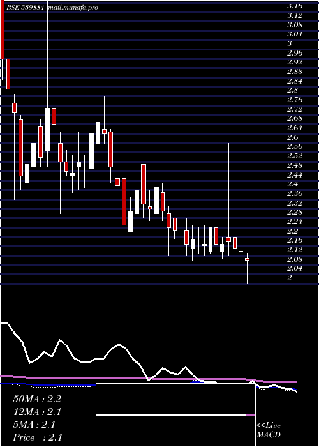Select the 2.28 price axis label
The image size is (319, 447).
click(294, 212)
